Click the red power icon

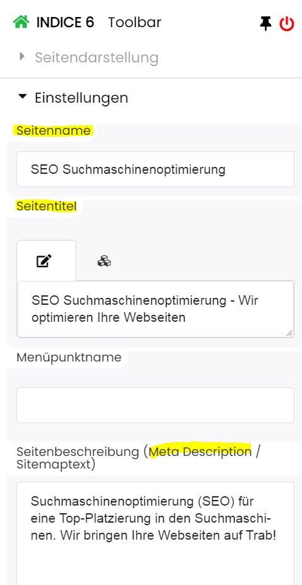[x=287, y=24]
